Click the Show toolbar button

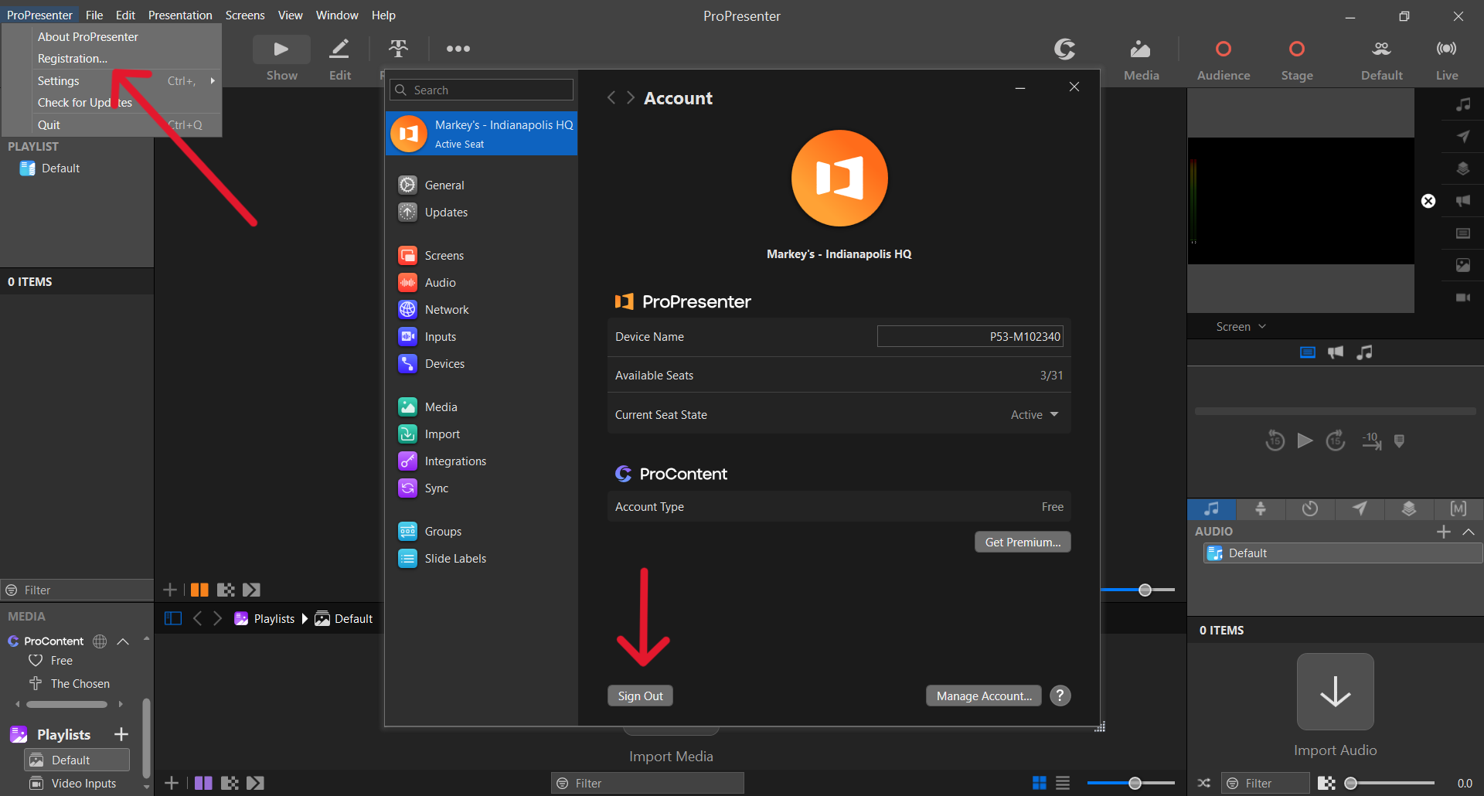[x=281, y=58]
